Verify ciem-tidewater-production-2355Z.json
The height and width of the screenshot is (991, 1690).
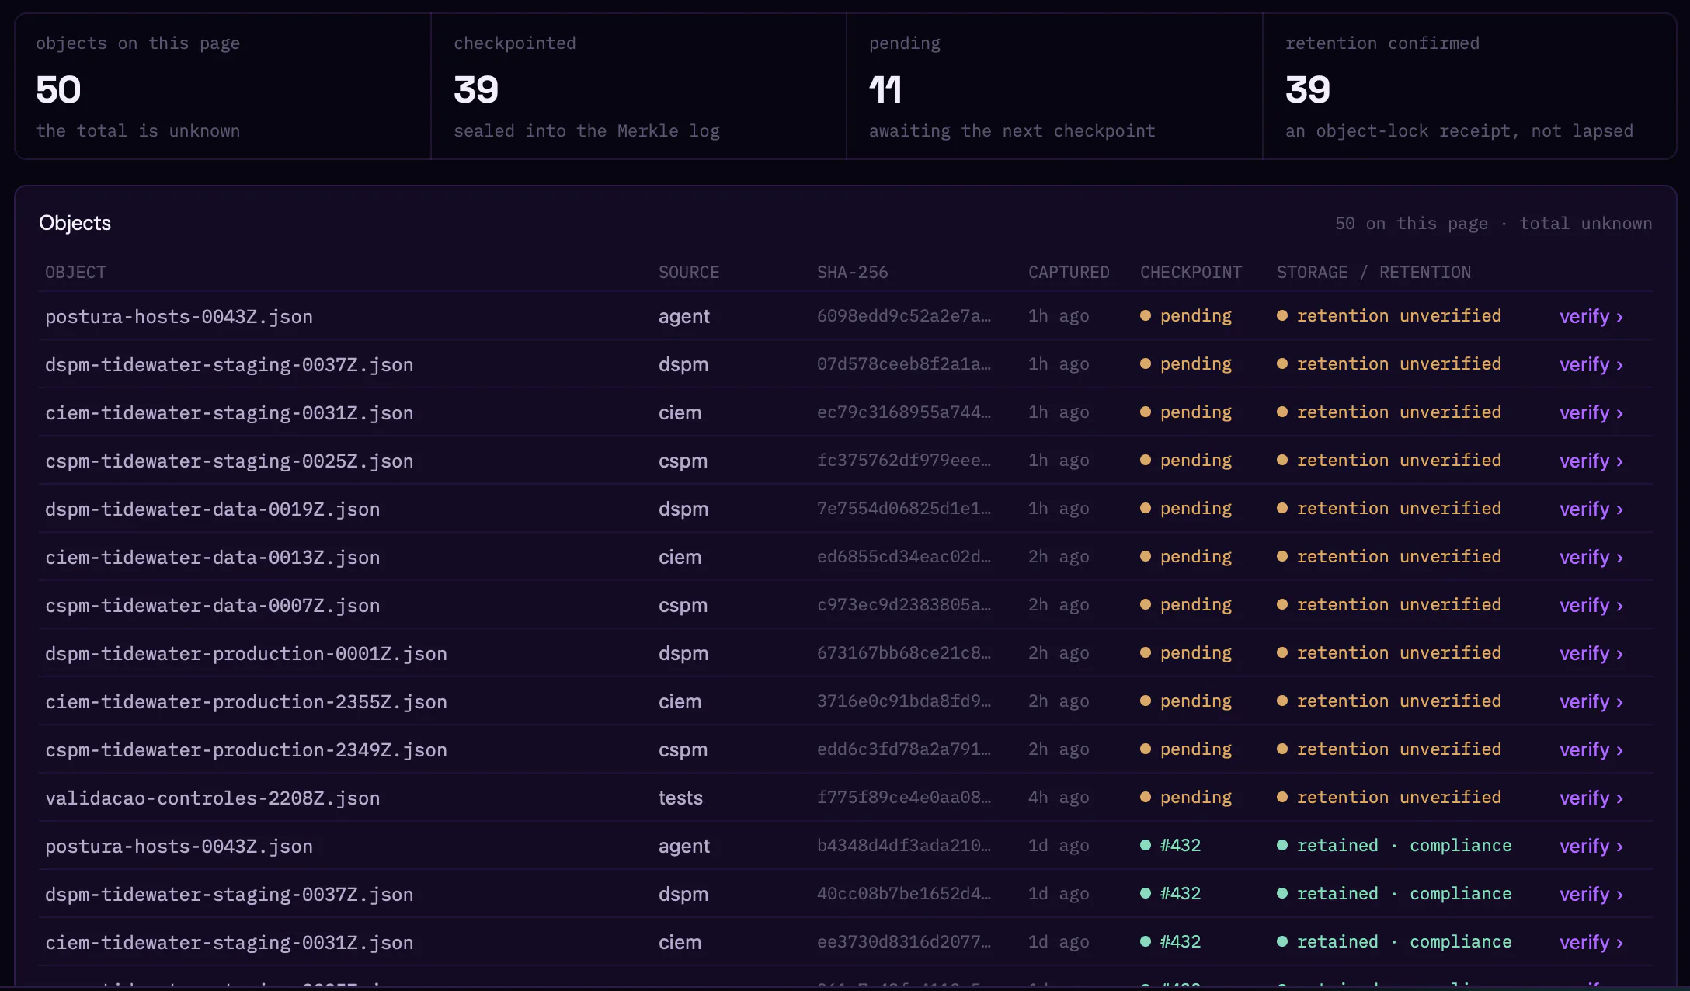[1591, 701]
